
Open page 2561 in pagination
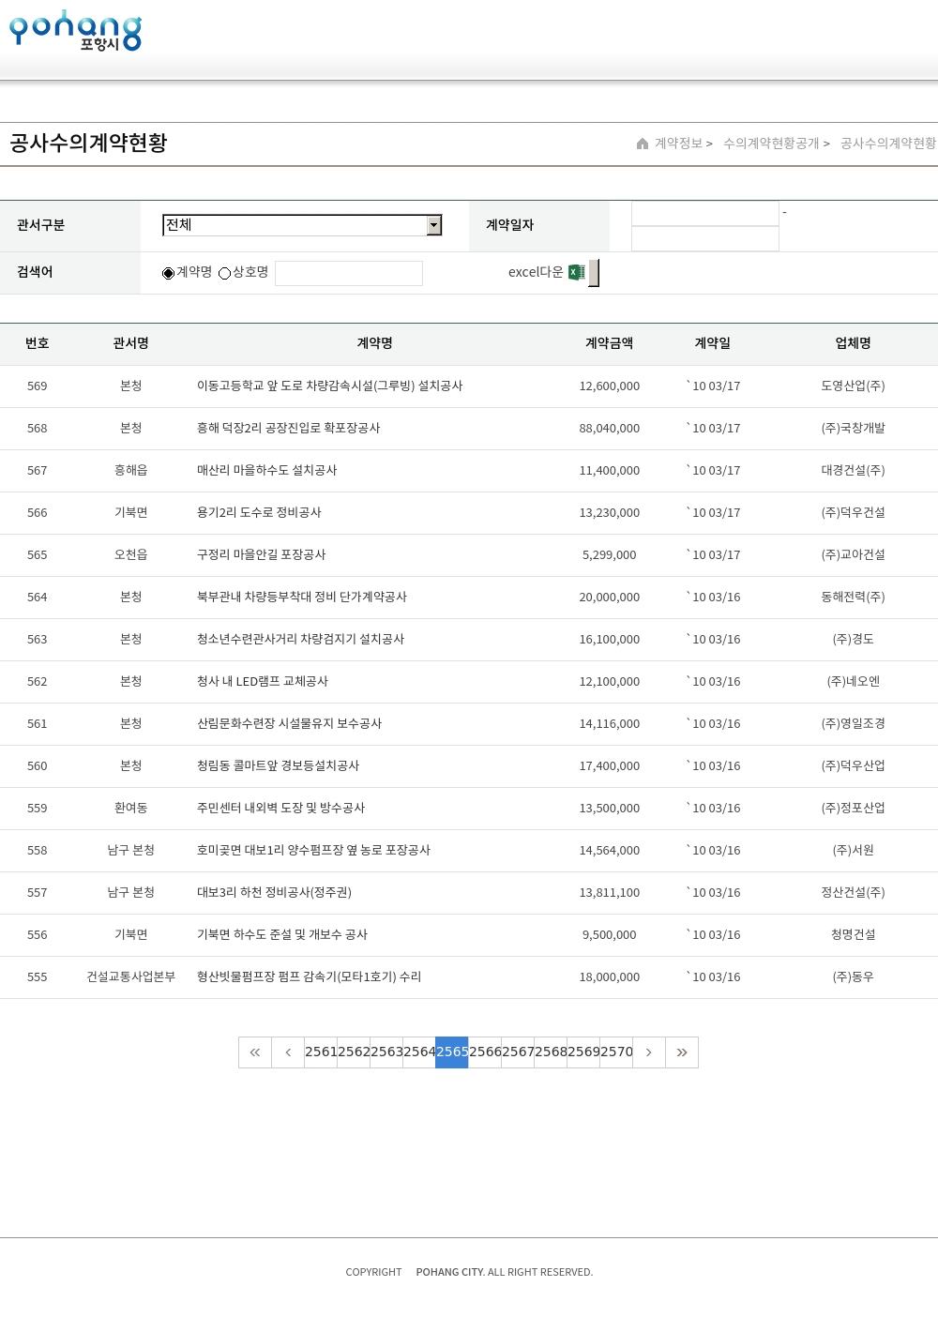tap(321, 1052)
